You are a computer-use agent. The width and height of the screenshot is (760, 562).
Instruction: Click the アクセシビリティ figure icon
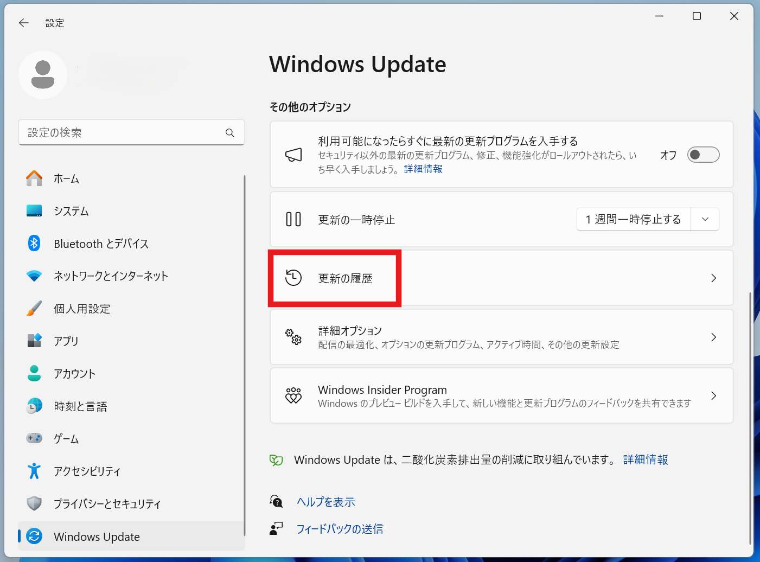[34, 471]
